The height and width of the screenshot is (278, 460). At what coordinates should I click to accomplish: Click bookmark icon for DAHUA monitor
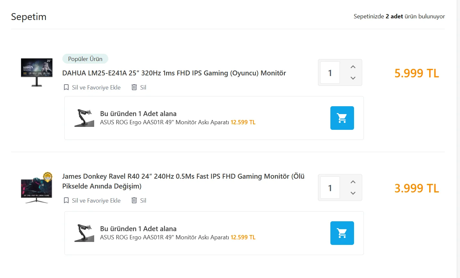[66, 87]
